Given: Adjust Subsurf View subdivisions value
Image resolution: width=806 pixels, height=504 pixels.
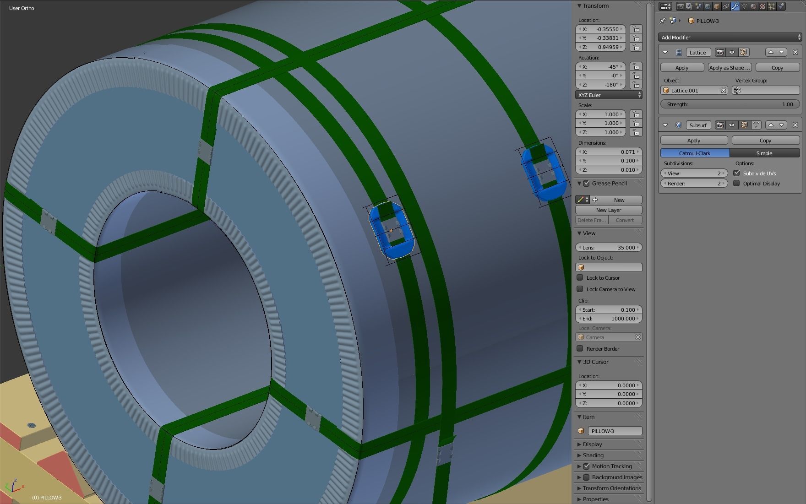Looking at the screenshot, I should [x=694, y=173].
